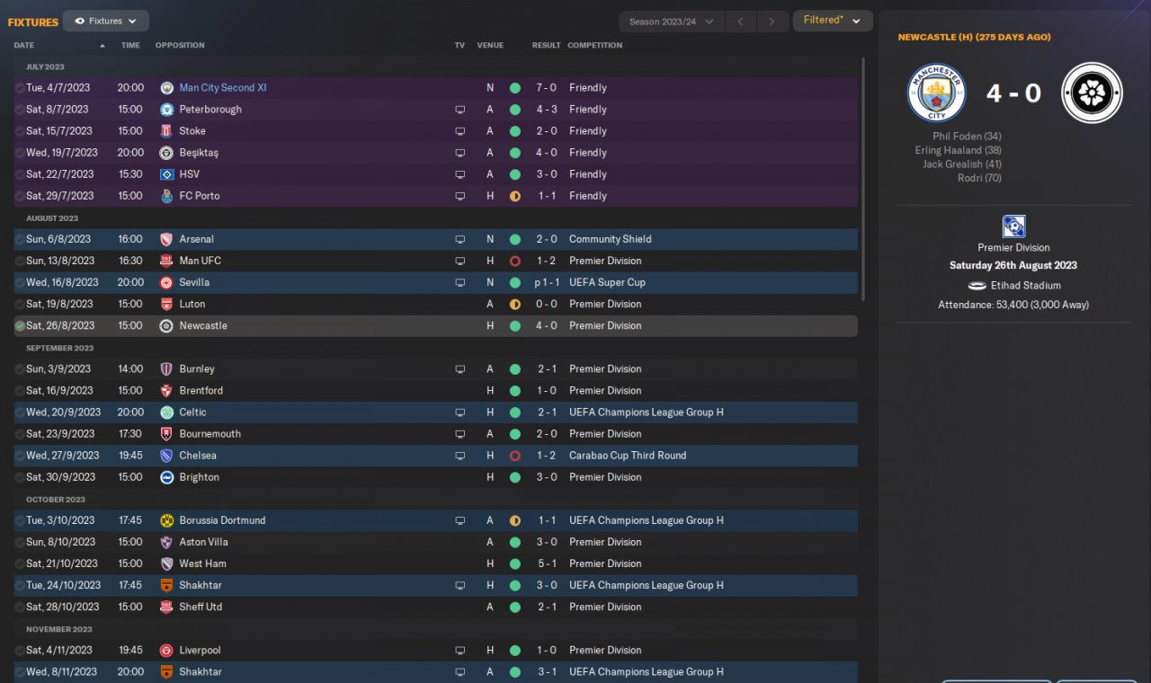Viewport: 1151px width, 683px height.
Task: Click the Newcastle badge in the score panel
Action: [x=1091, y=93]
